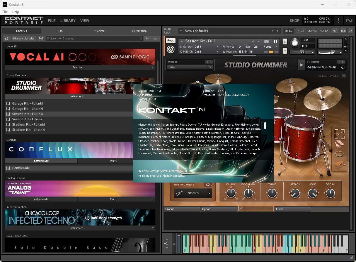Screen dimensions: 356x262
Task: Open Infected Techno Instruments section
Action: point(77,228)
